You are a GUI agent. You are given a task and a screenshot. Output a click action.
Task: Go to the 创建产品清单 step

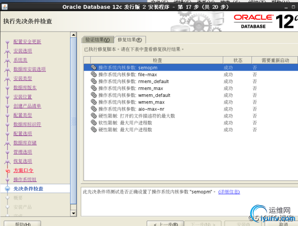27,106
